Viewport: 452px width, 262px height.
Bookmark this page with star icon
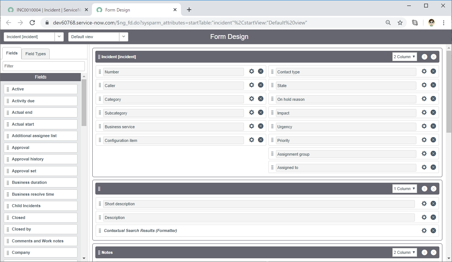tap(400, 23)
